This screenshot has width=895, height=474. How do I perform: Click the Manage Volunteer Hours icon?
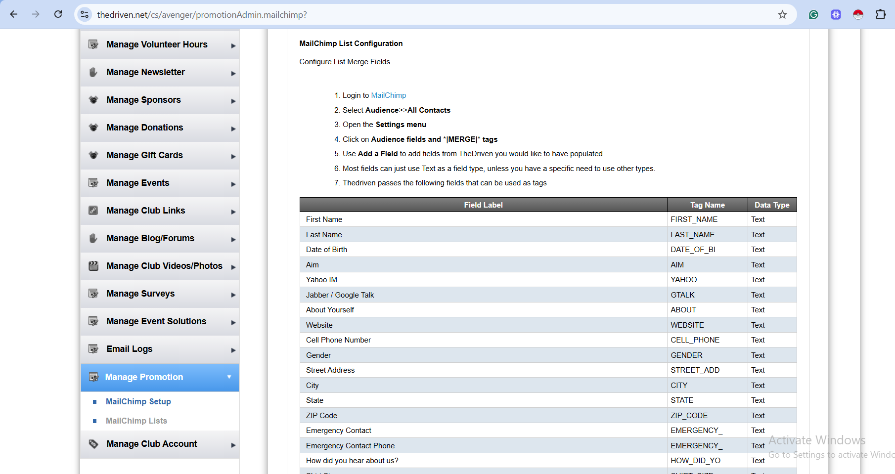93,44
